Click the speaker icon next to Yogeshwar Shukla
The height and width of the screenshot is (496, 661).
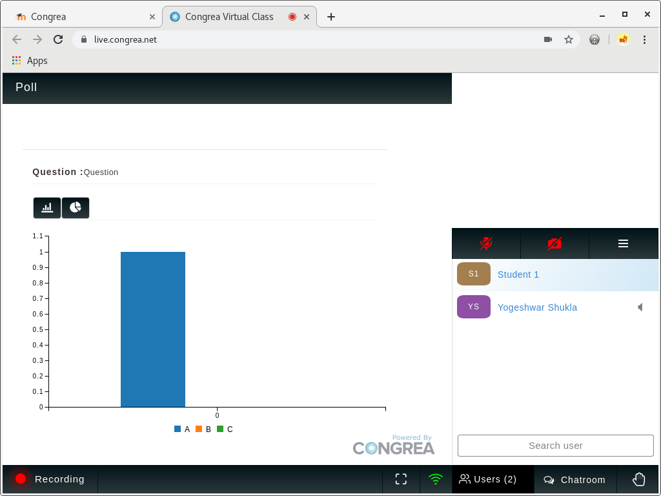(x=640, y=307)
